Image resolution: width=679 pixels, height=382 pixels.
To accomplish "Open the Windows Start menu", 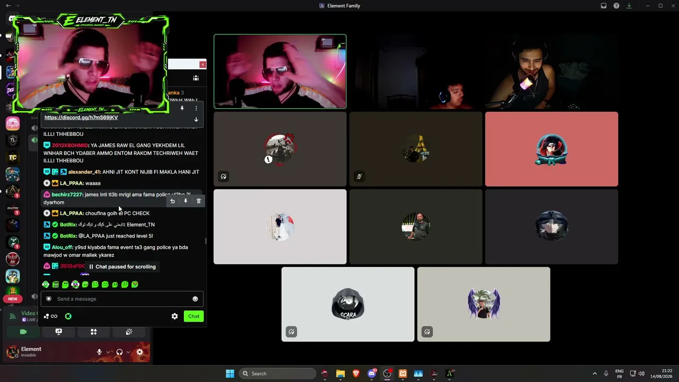I will [230, 374].
